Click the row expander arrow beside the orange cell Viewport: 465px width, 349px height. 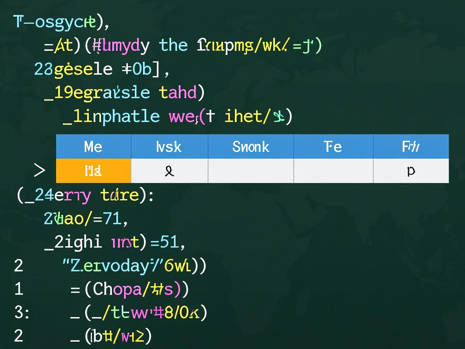[39, 171]
